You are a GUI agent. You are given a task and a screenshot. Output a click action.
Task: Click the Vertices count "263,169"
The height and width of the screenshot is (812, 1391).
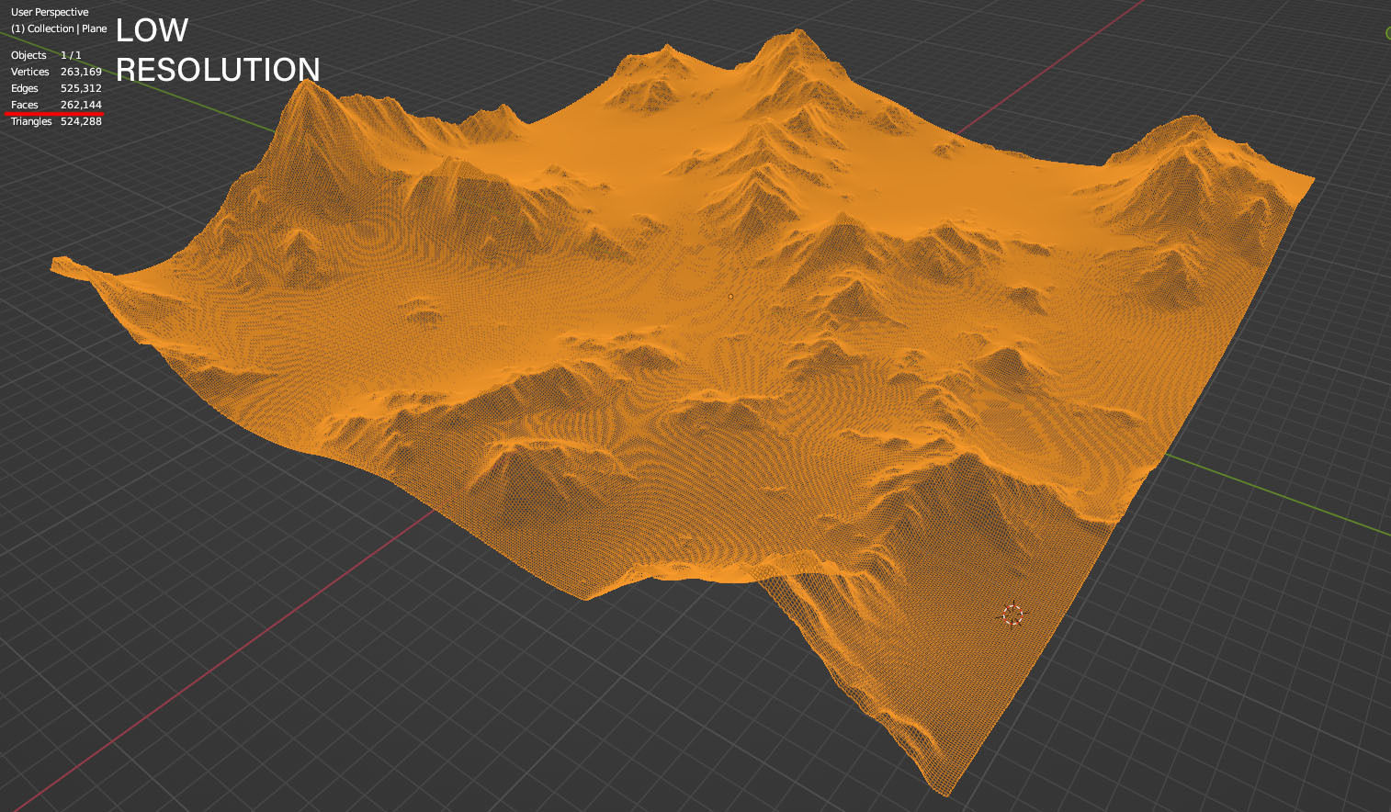click(x=81, y=72)
